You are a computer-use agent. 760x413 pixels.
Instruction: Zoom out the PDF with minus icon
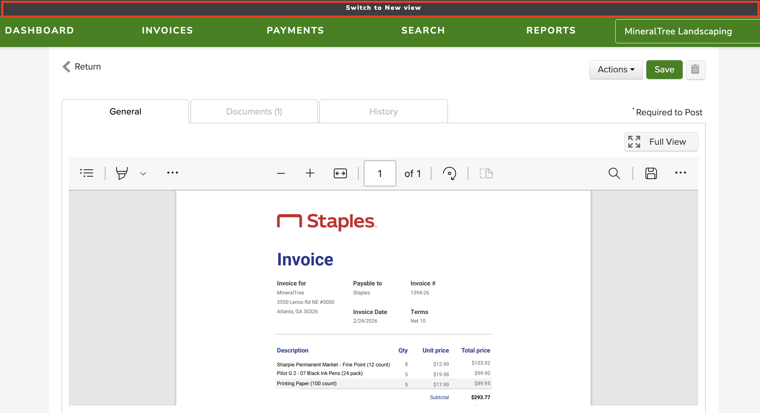tap(281, 173)
